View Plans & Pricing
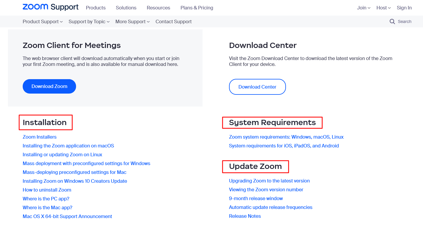This screenshot has height=226, width=423. pyautogui.click(x=197, y=8)
